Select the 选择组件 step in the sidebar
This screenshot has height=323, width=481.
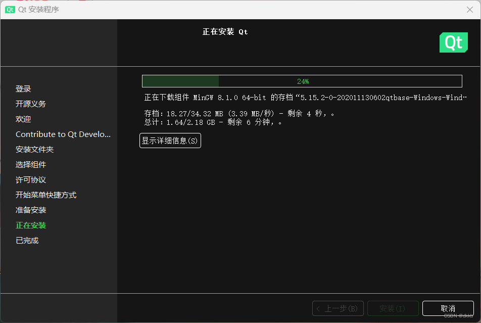point(31,165)
